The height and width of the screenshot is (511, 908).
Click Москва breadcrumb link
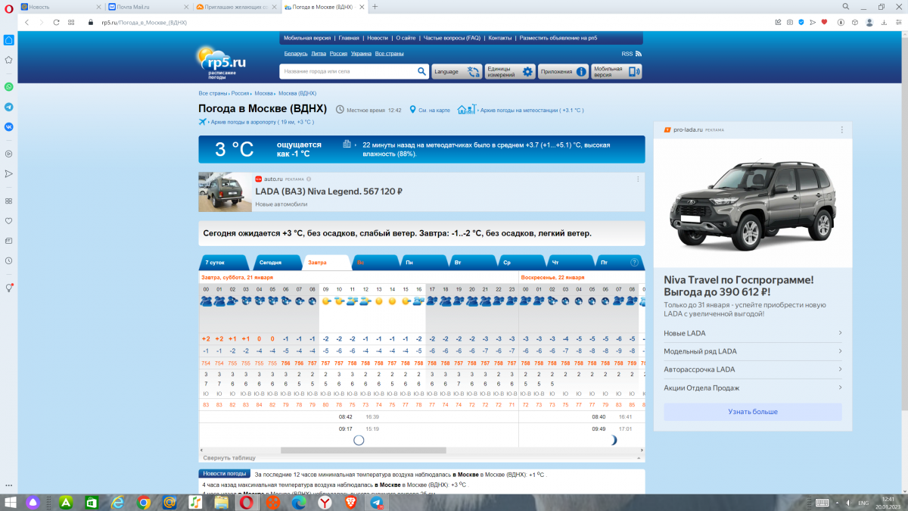click(x=263, y=93)
